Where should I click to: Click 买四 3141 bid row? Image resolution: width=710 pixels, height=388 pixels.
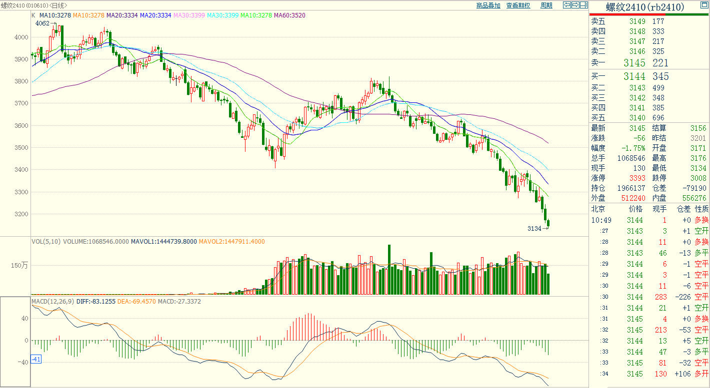click(649, 108)
